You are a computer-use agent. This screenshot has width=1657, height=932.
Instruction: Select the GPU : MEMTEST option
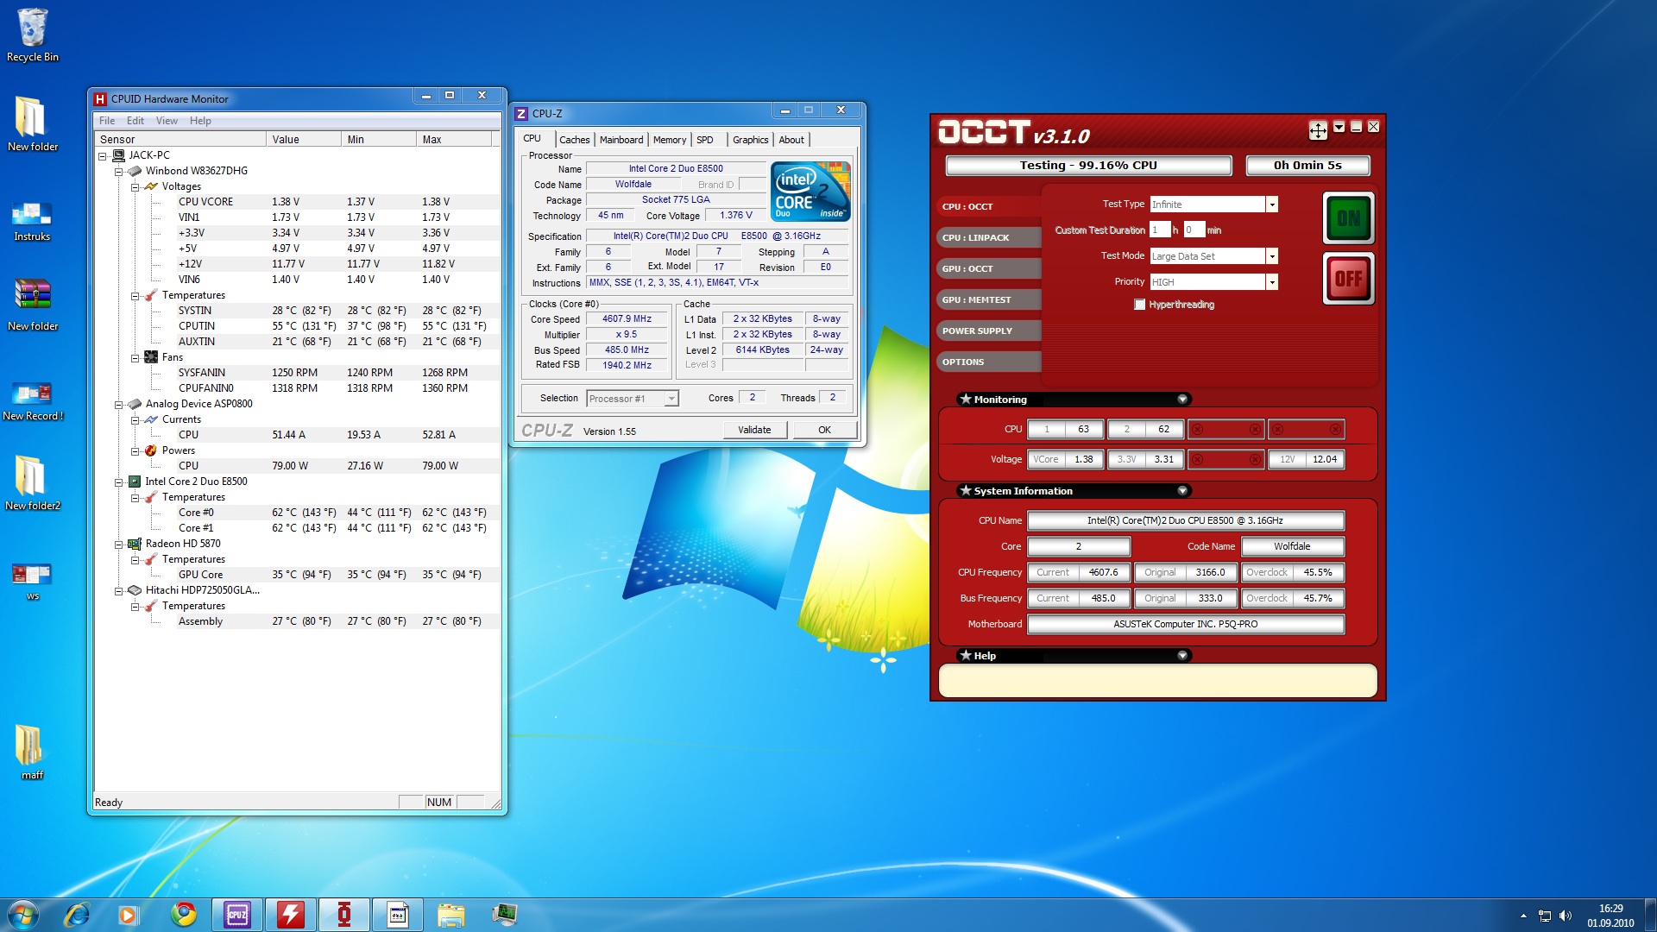tap(989, 299)
